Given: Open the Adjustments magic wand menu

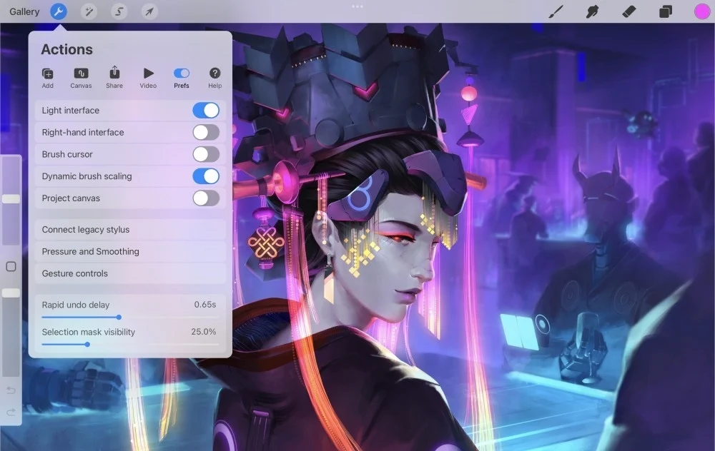Looking at the screenshot, I should point(89,11).
